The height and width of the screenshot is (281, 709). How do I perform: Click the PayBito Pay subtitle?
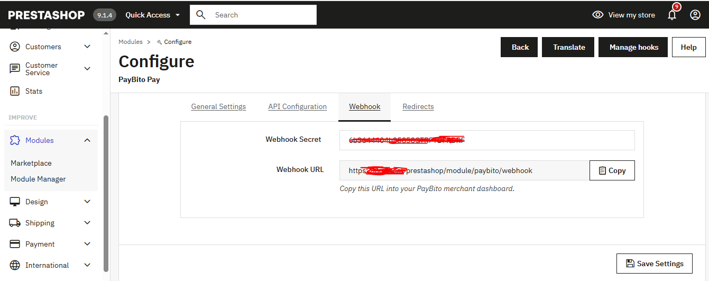point(139,79)
